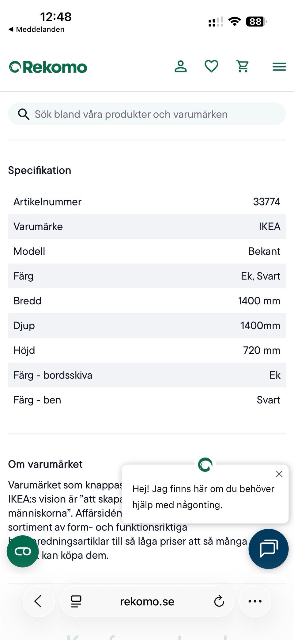The image size is (294, 640).
Task: Return to Meddelanden app
Action: coord(36,29)
